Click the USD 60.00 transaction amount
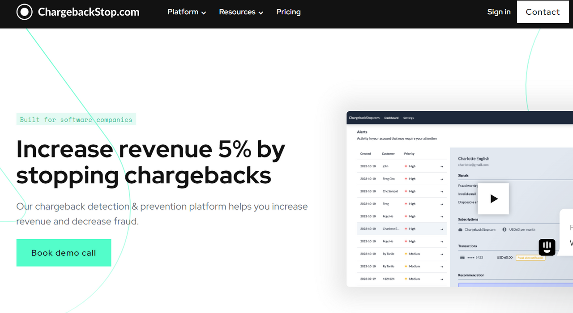Image resolution: width=573 pixels, height=313 pixels. tap(505, 258)
